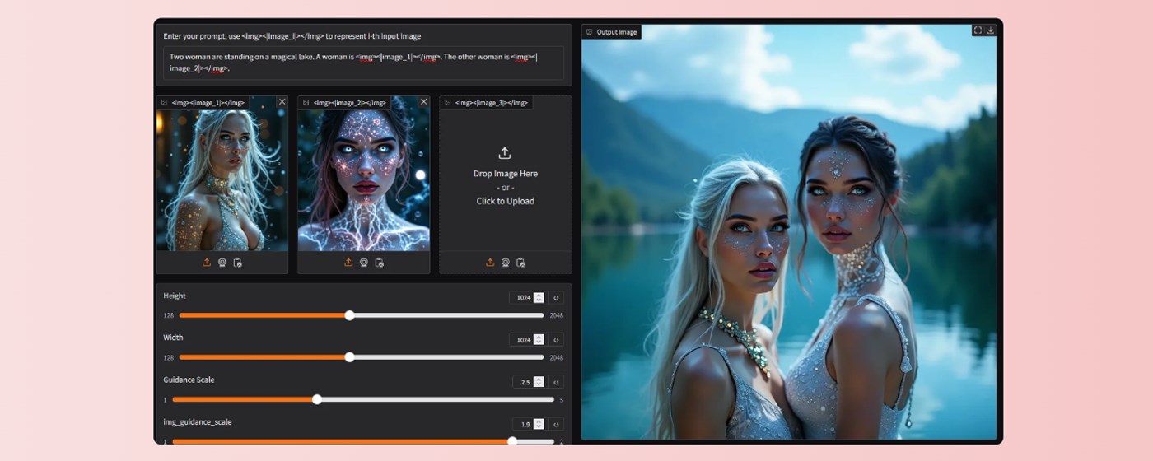
Task: Click the upload icon under image_3
Action: pyautogui.click(x=490, y=263)
